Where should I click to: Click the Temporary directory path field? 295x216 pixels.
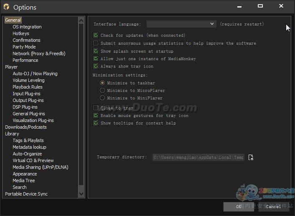[x=198, y=157]
